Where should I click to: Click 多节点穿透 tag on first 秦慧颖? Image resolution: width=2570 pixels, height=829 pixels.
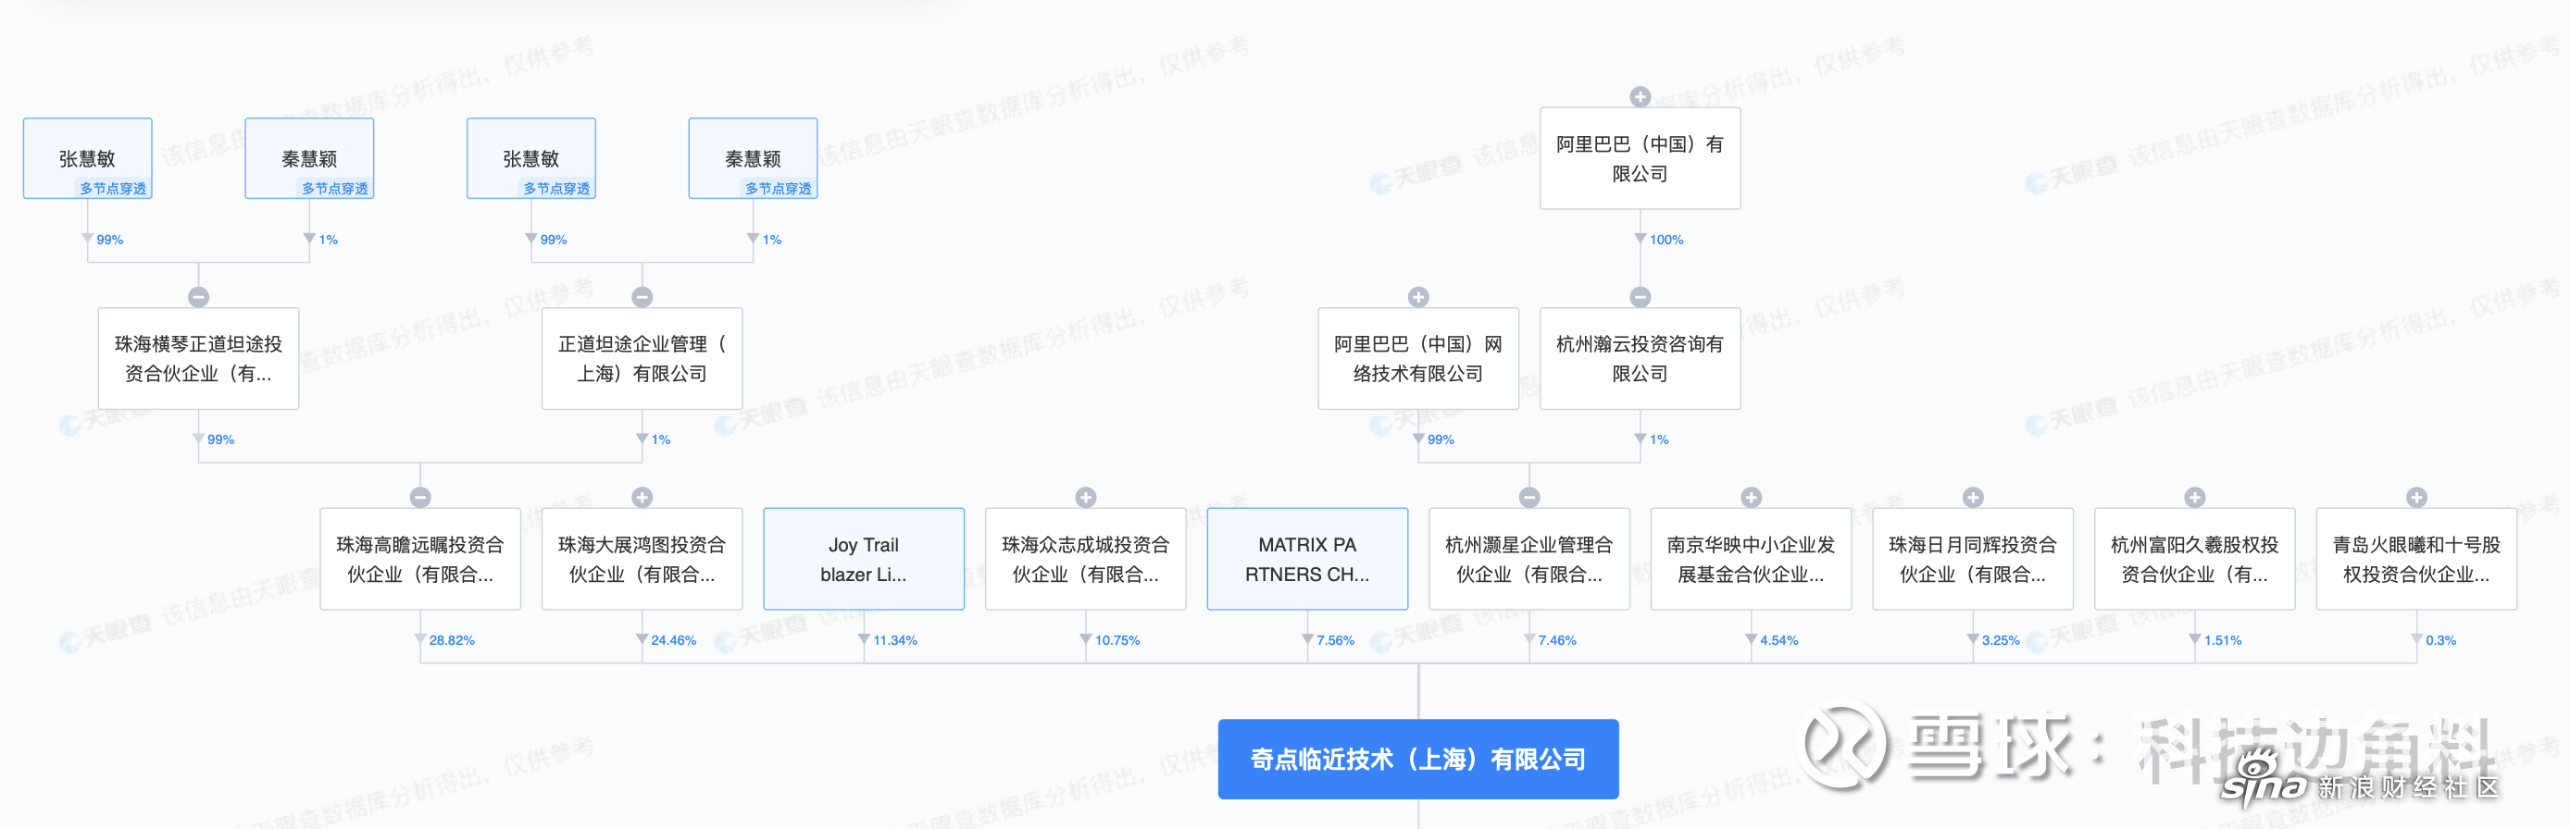[334, 189]
